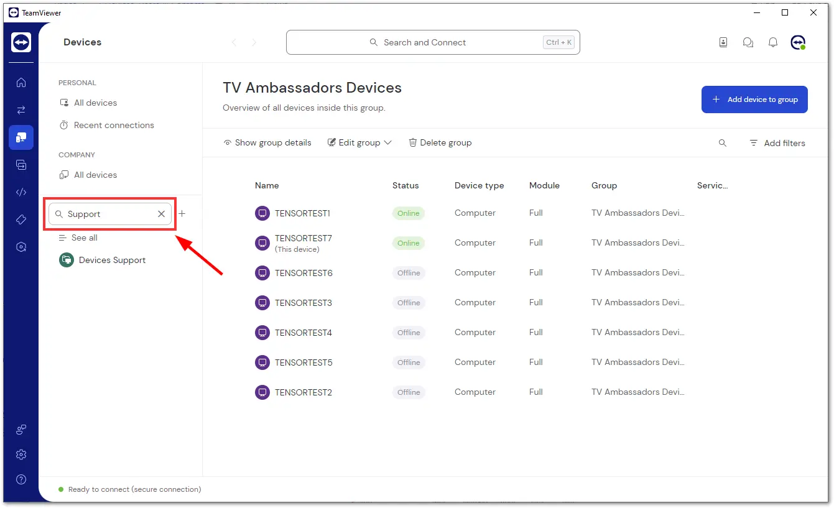Select the Devices icon in left sidebar
This screenshot has height=508, width=834.
click(x=21, y=137)
